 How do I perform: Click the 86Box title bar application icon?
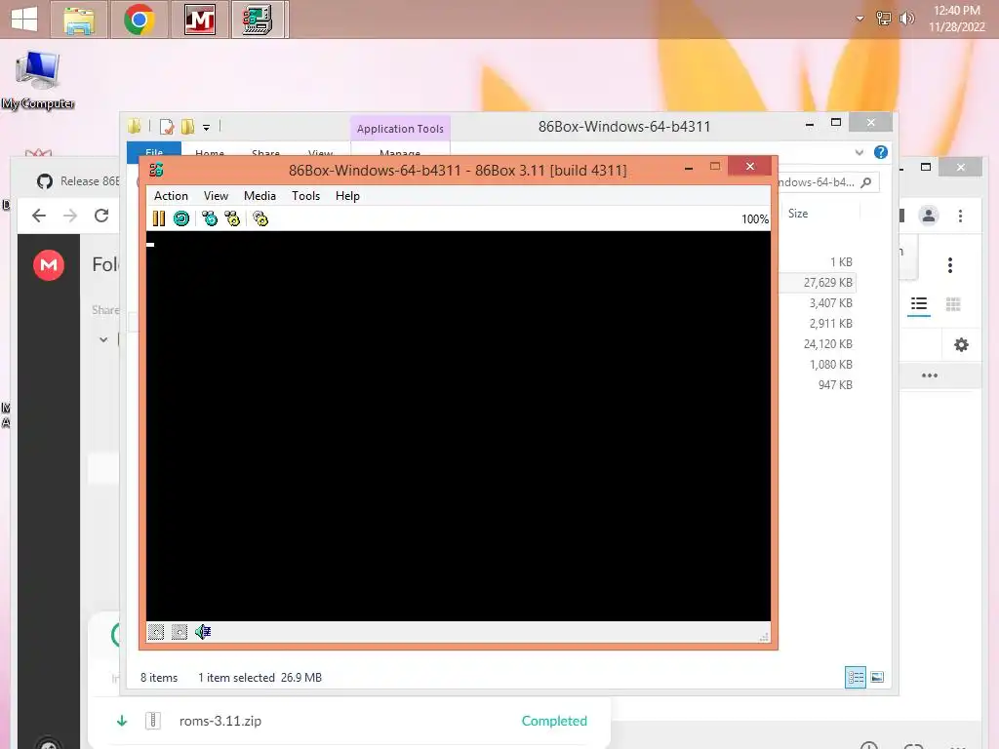click(156, 170)
